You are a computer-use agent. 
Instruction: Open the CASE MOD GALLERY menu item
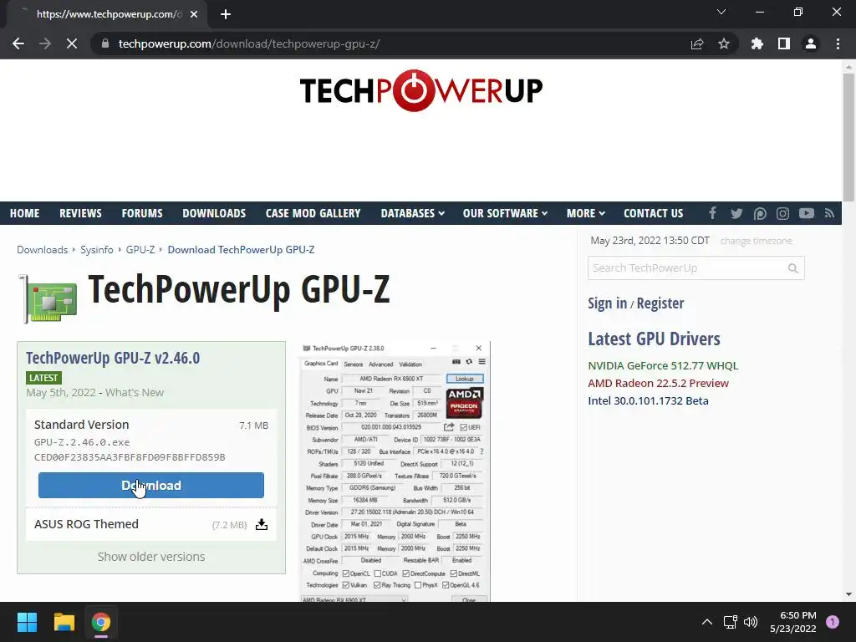[313, 213]
